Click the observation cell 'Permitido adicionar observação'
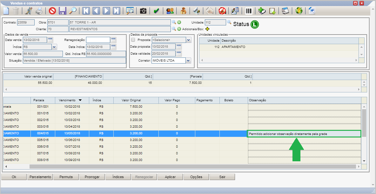376x194 pixels. [x=304, y=134]
